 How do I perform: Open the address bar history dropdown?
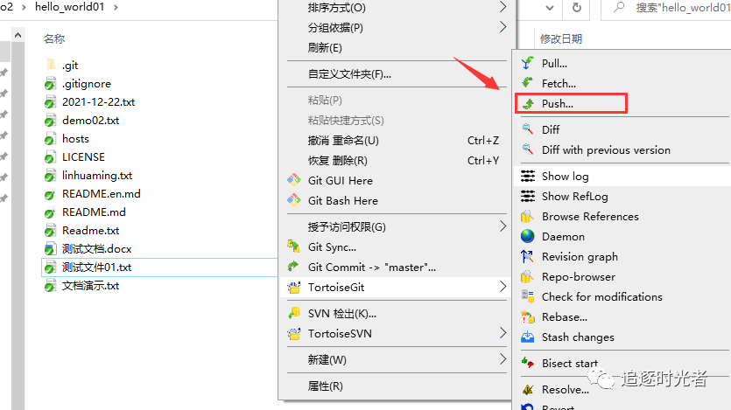tap(550, 8)
